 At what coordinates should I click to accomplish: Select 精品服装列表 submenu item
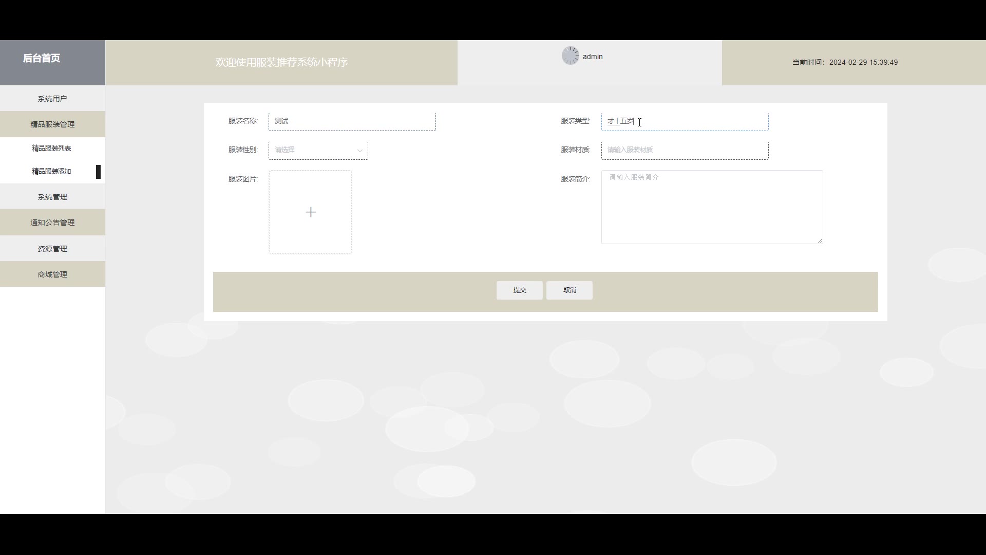51,148
